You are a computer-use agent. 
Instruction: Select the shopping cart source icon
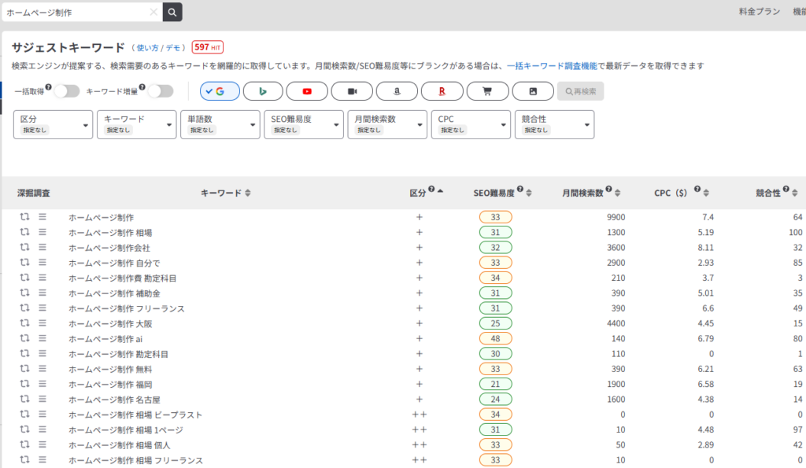487,91
